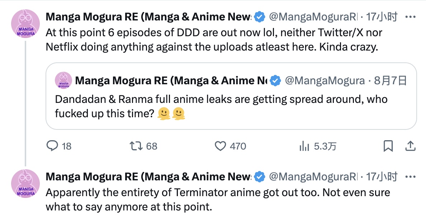Viewport: 426px width, 218px height.
Task: Open Manga Mogura avatar on Terminator tweet
Action: (25, 184)
